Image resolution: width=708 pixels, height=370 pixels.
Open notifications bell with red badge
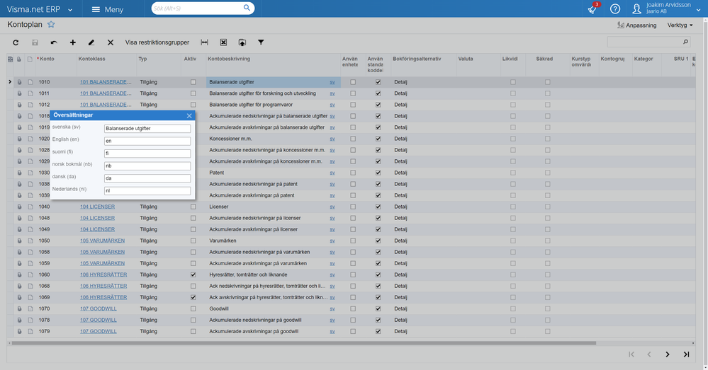tap(592, 9)
